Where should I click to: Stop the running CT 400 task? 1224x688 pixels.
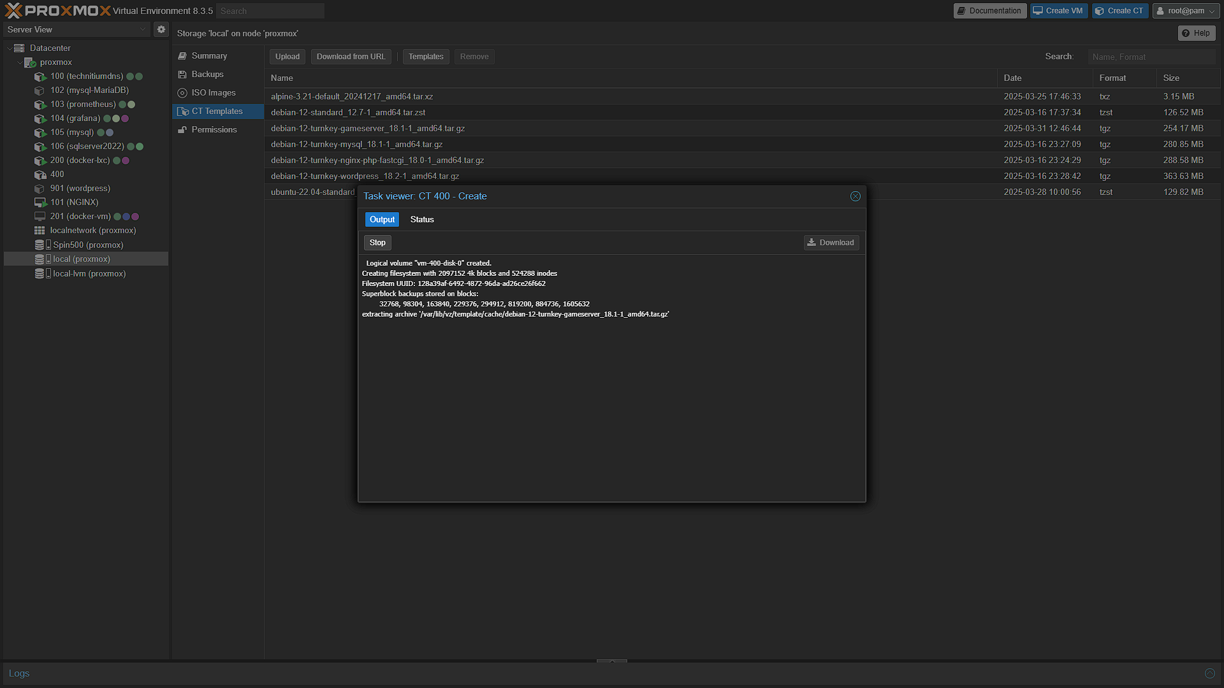[377, 243]
